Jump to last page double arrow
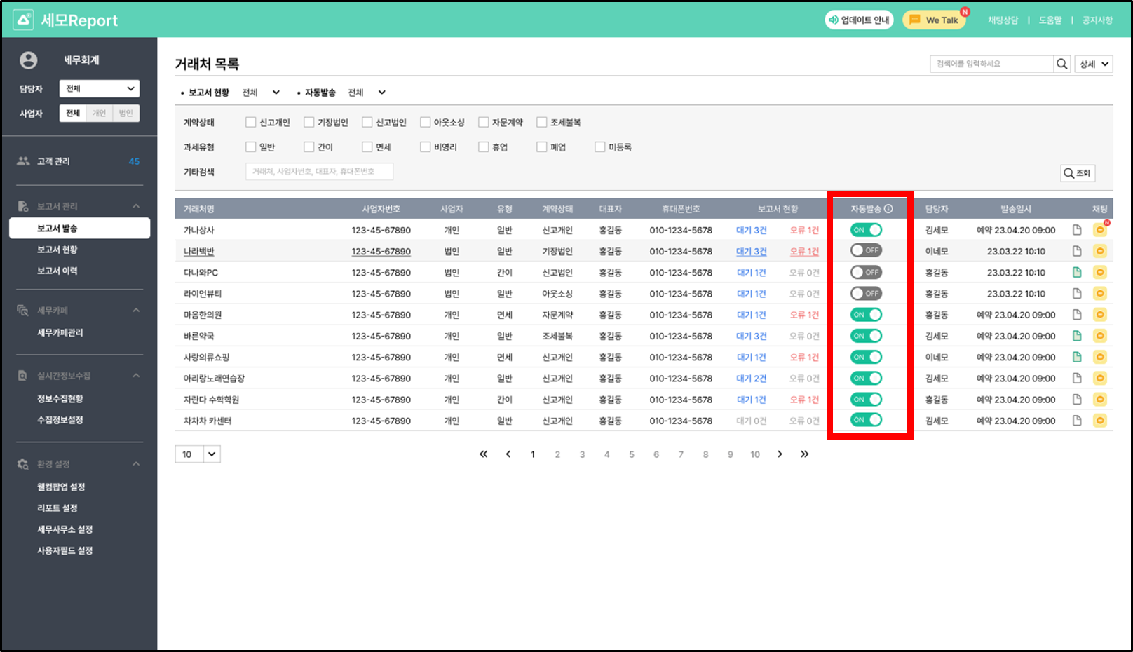The height and width of the screenshot is (652, 1133). (x=804, y=454)
